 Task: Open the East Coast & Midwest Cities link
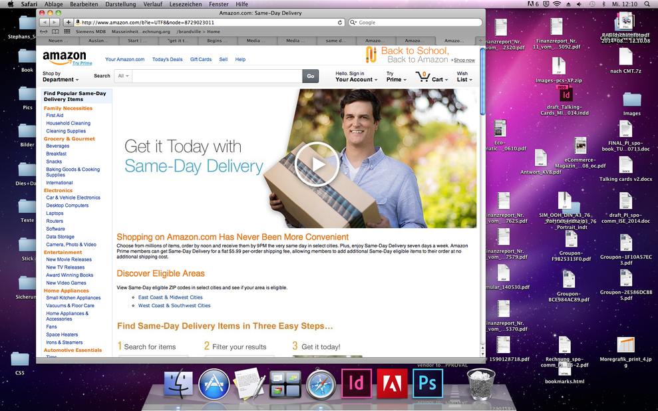click(170, 297)
